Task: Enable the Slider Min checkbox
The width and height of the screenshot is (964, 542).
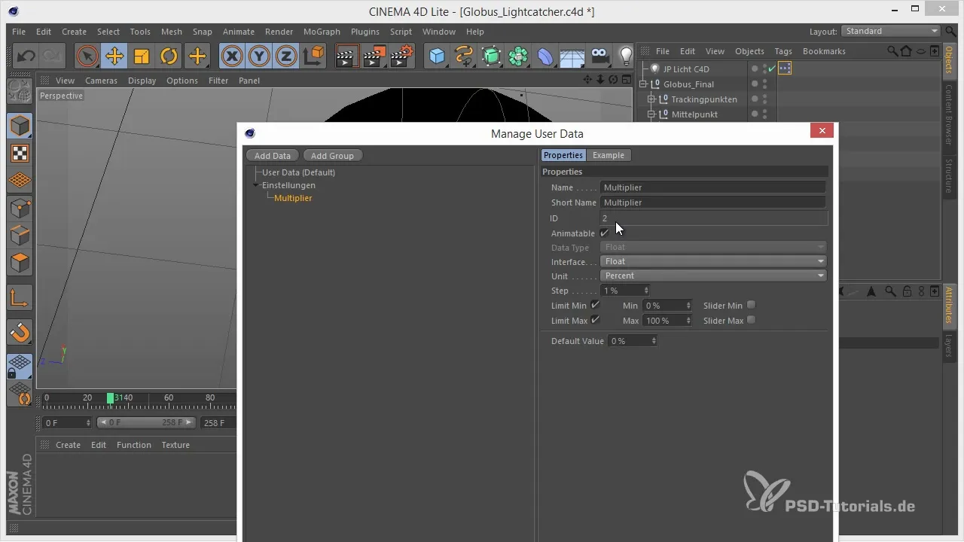Action: (751, 305)
